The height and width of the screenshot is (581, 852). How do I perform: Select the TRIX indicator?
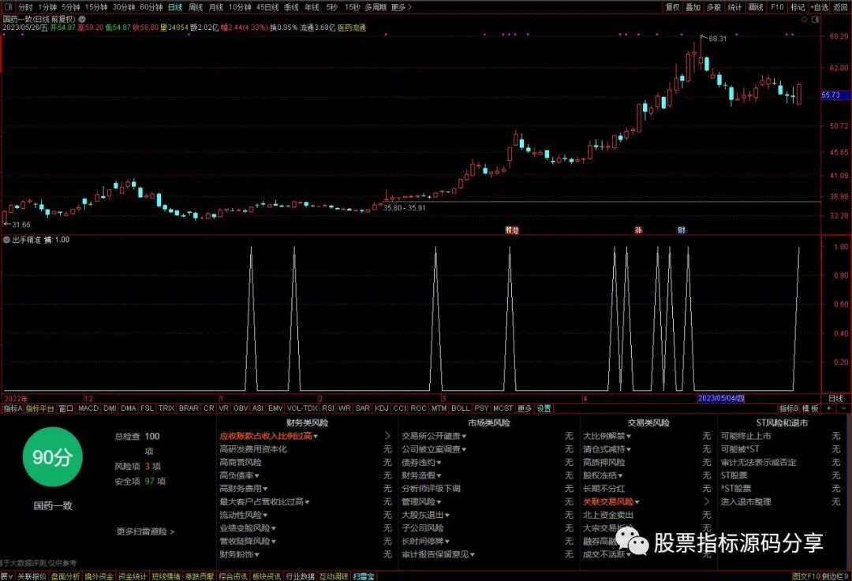[x=166, y=408]
